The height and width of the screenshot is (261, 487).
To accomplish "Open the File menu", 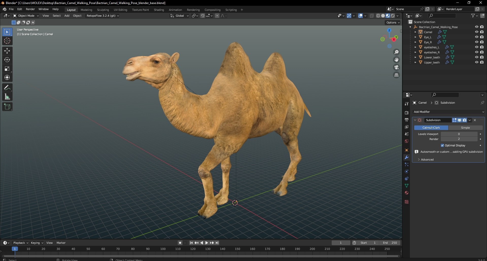I will coord(11,9).
